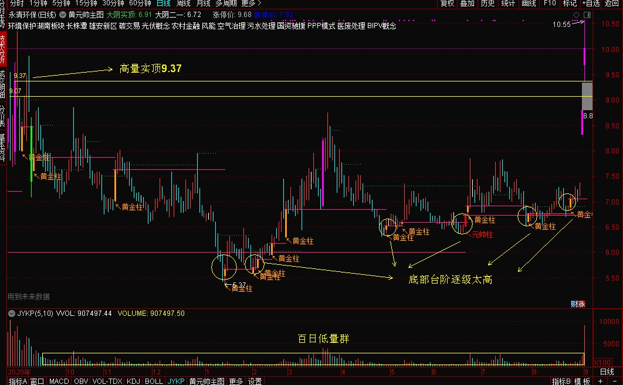
Task: Open the 标记 marker tool
Action: click(568, 4)
